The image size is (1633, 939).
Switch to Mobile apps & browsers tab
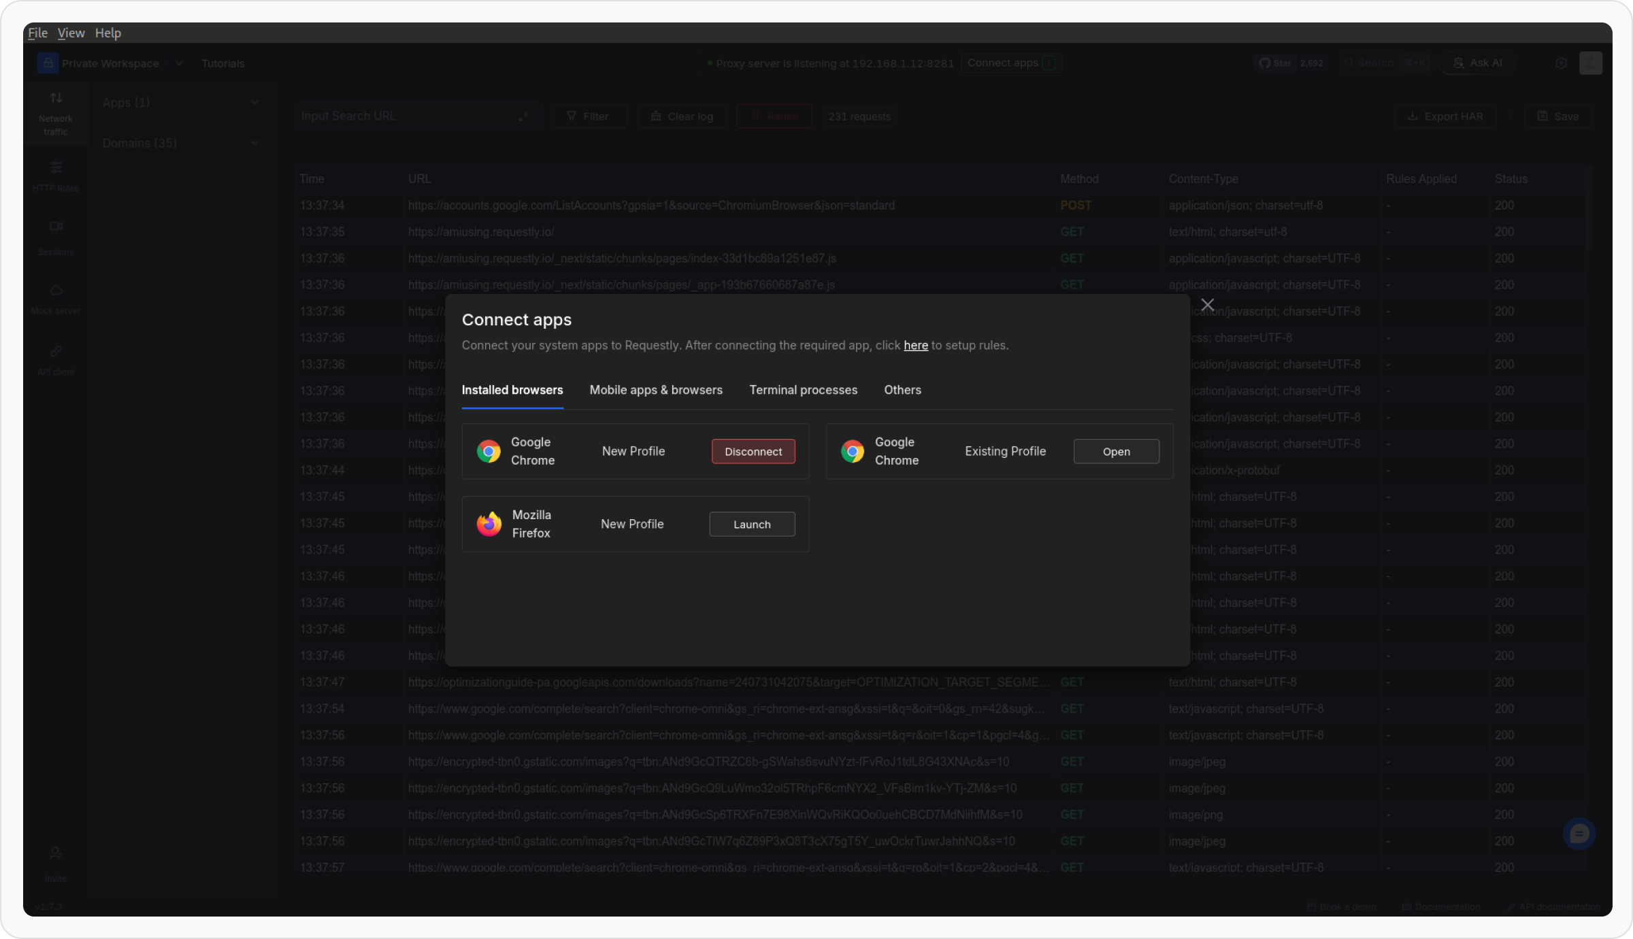[x=656, y=390]
